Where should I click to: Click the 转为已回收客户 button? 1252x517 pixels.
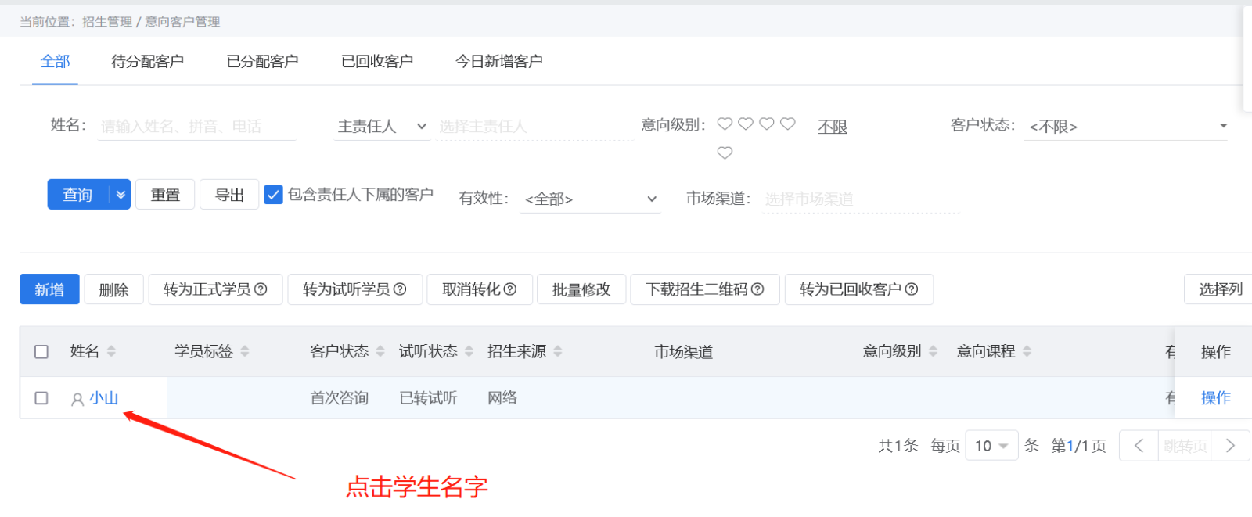(x=858, y=289)
